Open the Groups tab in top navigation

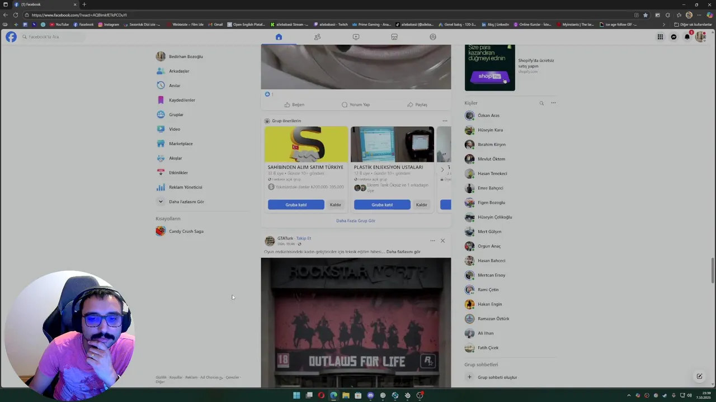coord(433,37)
